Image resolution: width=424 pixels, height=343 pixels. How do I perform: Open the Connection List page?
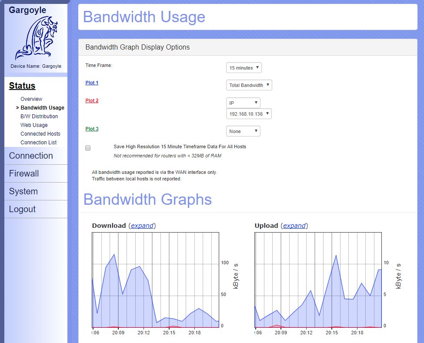pyautogui.click(x=39, y=143)
